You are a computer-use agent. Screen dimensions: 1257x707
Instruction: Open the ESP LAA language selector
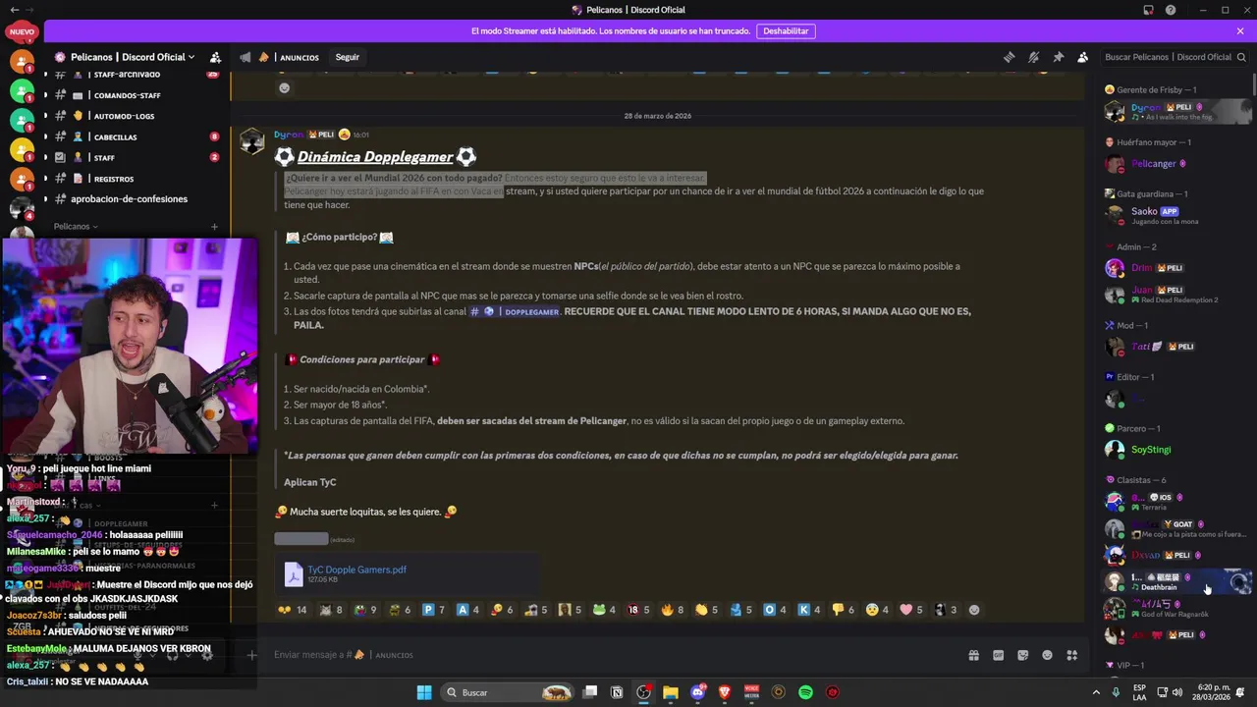(x=1140, y=692)
